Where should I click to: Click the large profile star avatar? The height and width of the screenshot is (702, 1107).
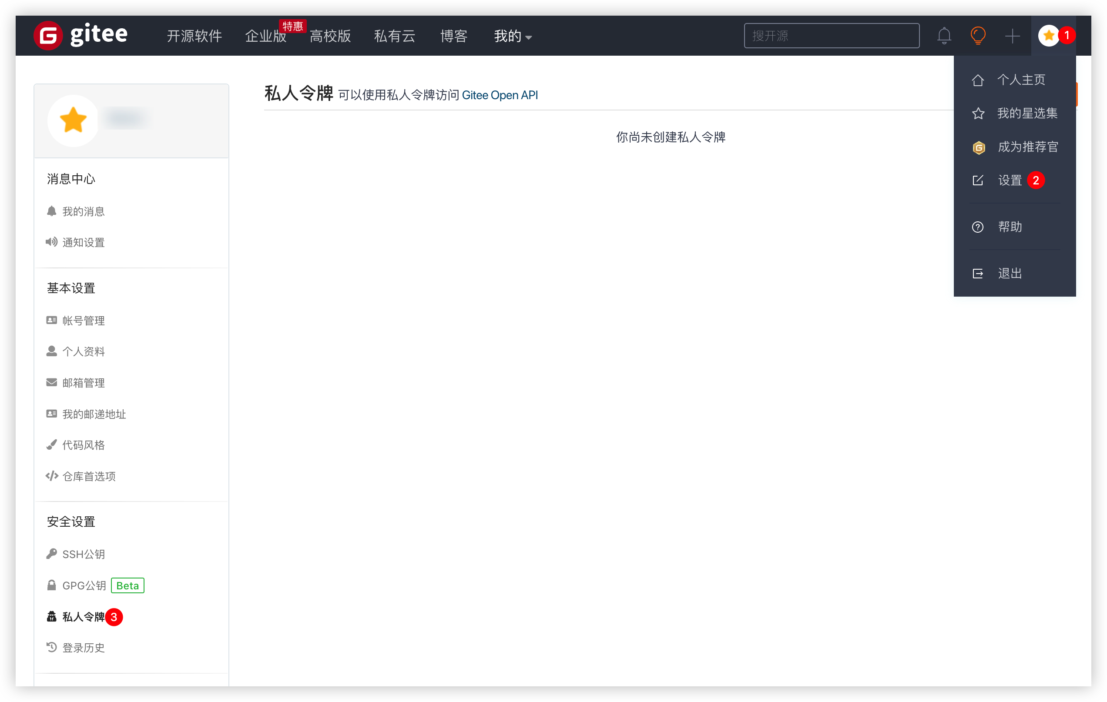pos(73,120)
